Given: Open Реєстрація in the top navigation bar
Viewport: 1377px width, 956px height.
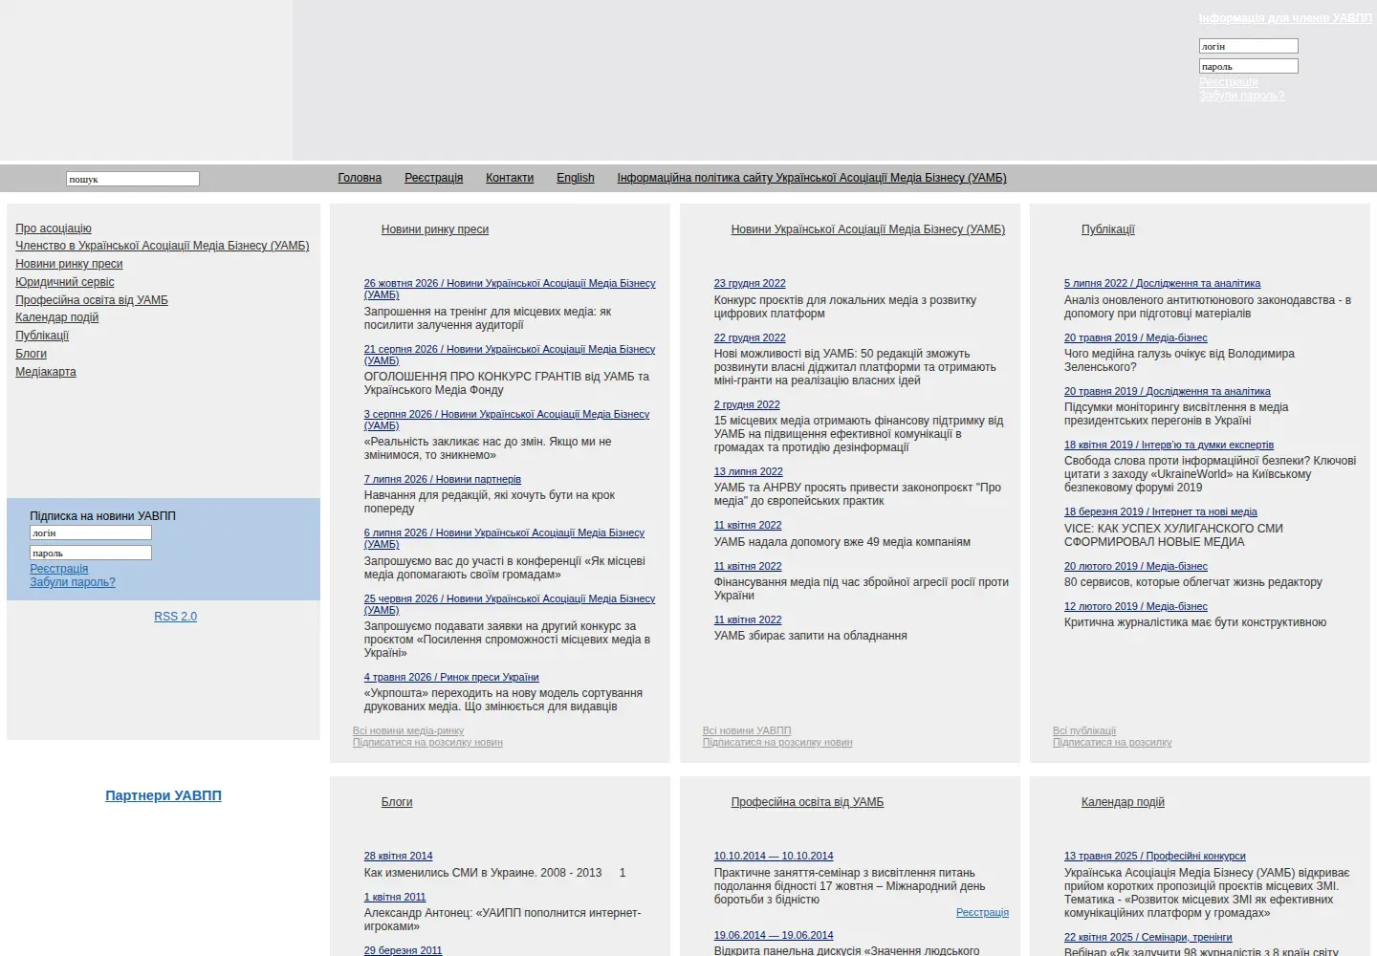Looking at the screenshot, I should coord(433,178).
